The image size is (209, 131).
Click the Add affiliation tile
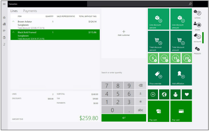(181, 75)
